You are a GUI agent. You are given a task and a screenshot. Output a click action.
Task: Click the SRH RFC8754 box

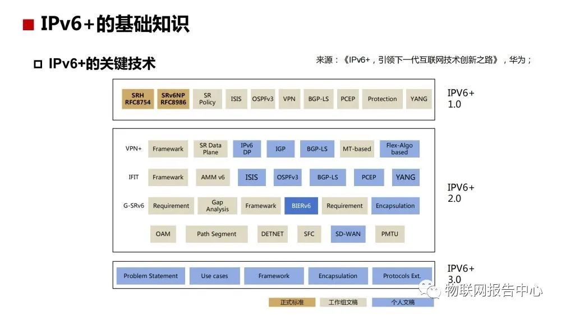[x=138, y=99]
